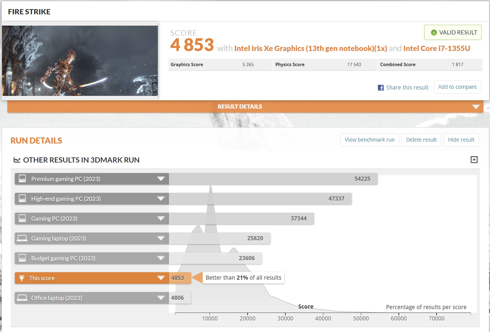Open the Intel Core i7-1355U link
Viewport: 490px width, 332px height.
click(437, 48)
